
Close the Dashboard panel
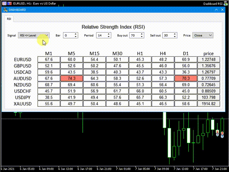click(x=223, y=10)
